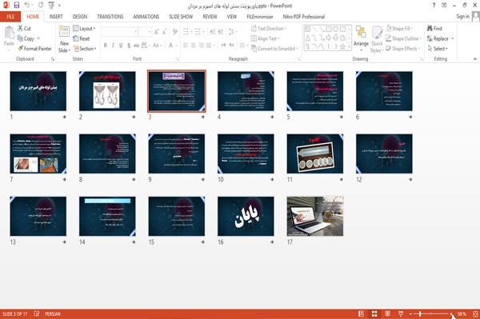Screen dimensions: 480x319
Task: Collapse the ribbon using the arrow
Action: tap(474, 58)
